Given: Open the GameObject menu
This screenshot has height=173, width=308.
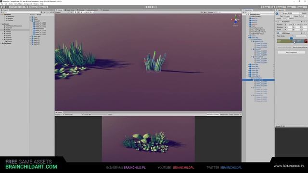Looking at the screenshot, I should pyautogui.click(x=18, y=4).
